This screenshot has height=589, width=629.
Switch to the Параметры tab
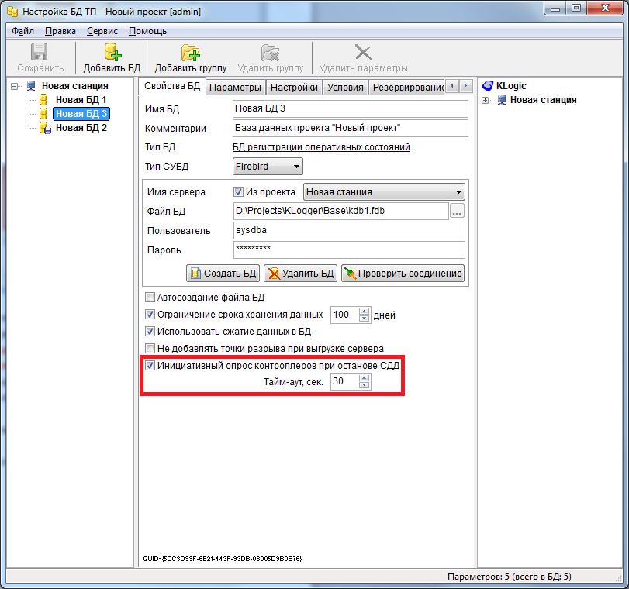236,88
